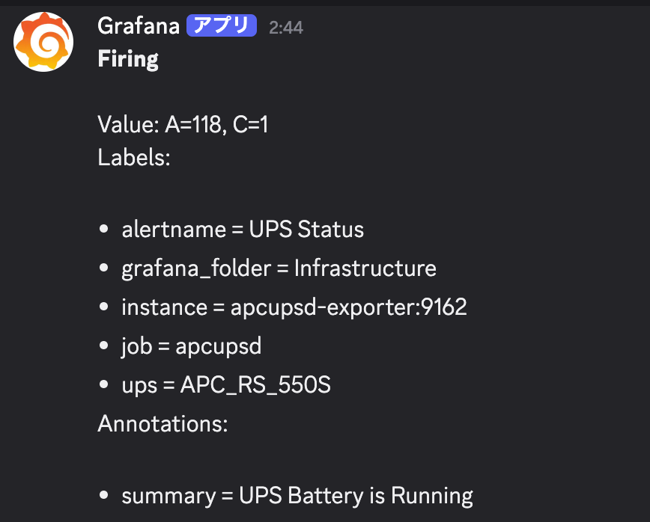
Task: Select the Infrastructure folder value
Action: (365, 268)
